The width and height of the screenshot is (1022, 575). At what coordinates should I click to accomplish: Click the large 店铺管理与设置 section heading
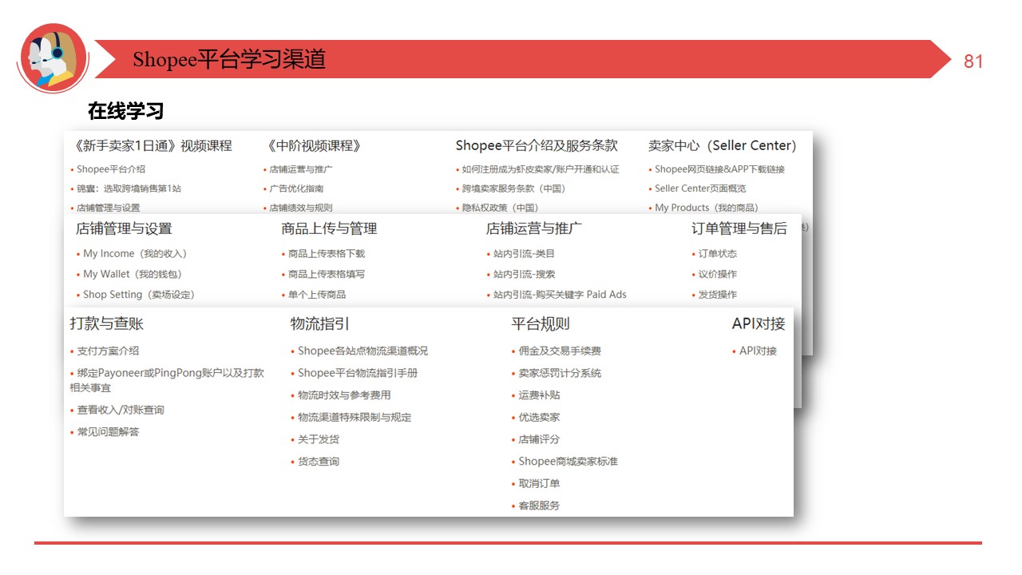124,228
